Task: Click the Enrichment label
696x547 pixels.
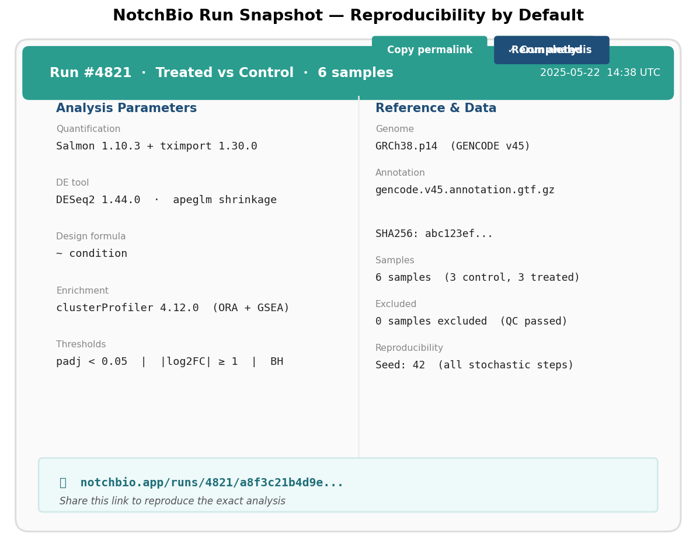Action: [x=82, y=290]
